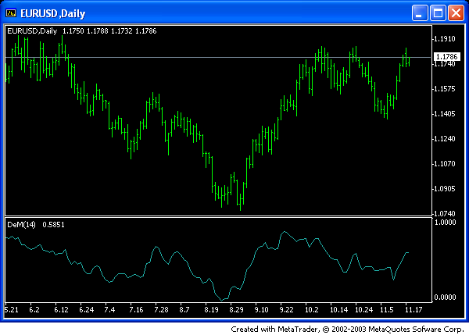469x335 pixels.
Task: Click the 11.17 date label on time axis
Action: [x=414, y=309]
